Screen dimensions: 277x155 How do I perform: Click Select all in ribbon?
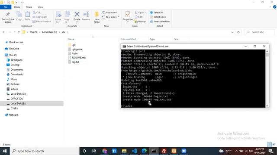(156, 12)
